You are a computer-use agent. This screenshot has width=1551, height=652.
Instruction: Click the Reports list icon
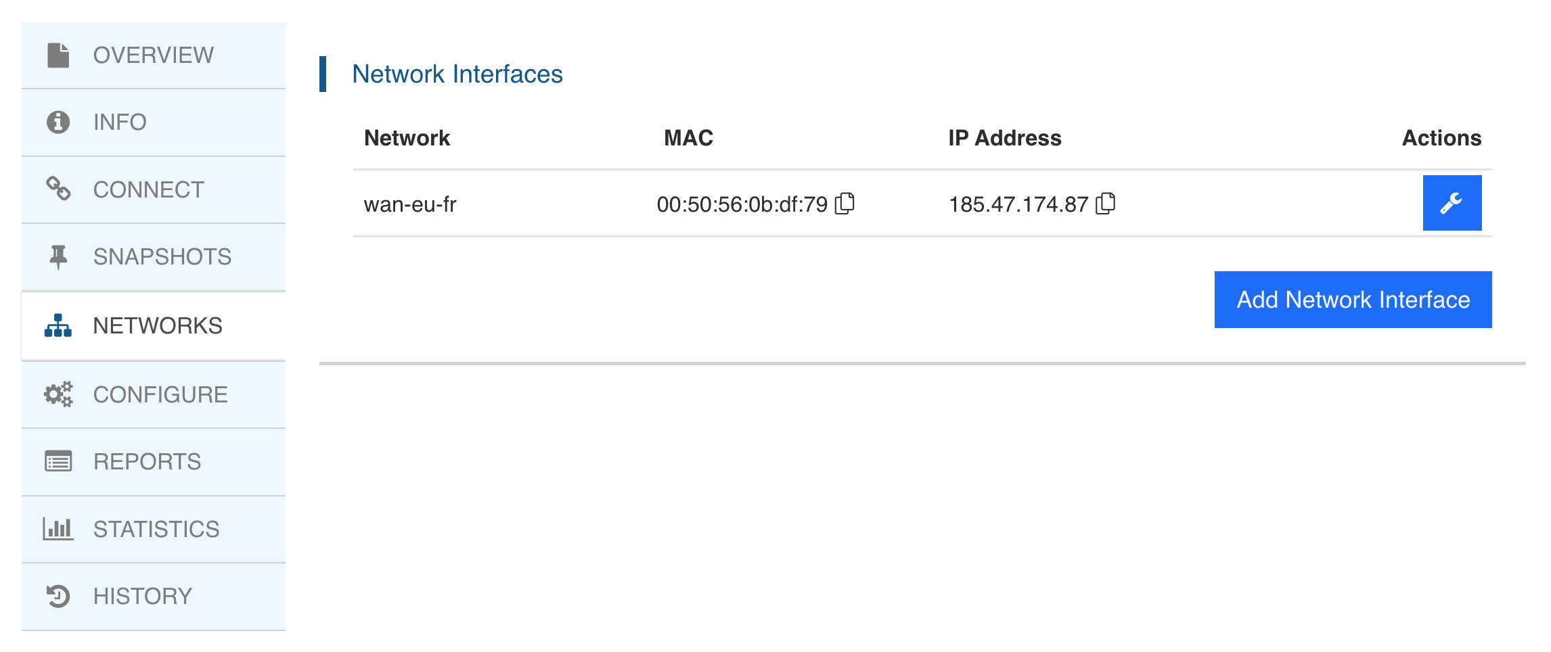[58, 462]
